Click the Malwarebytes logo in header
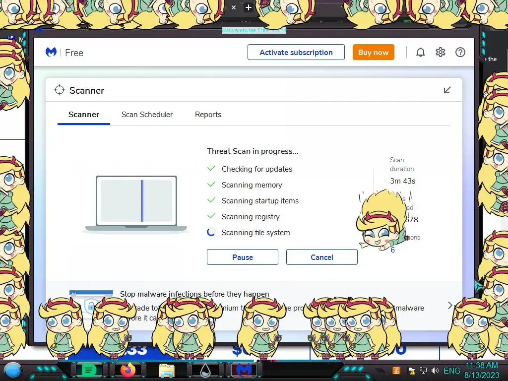Screen dimensions: 508x381 [x=51, y=52]
